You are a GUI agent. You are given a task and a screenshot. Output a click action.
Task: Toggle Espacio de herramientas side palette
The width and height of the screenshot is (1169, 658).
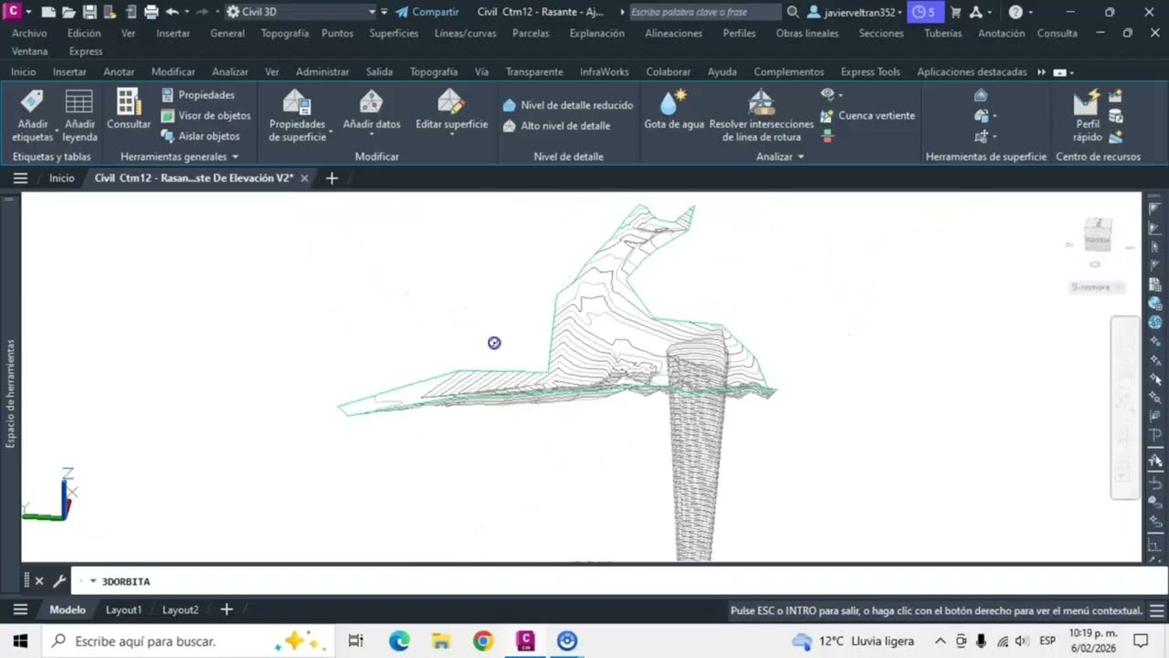(10, 393)
